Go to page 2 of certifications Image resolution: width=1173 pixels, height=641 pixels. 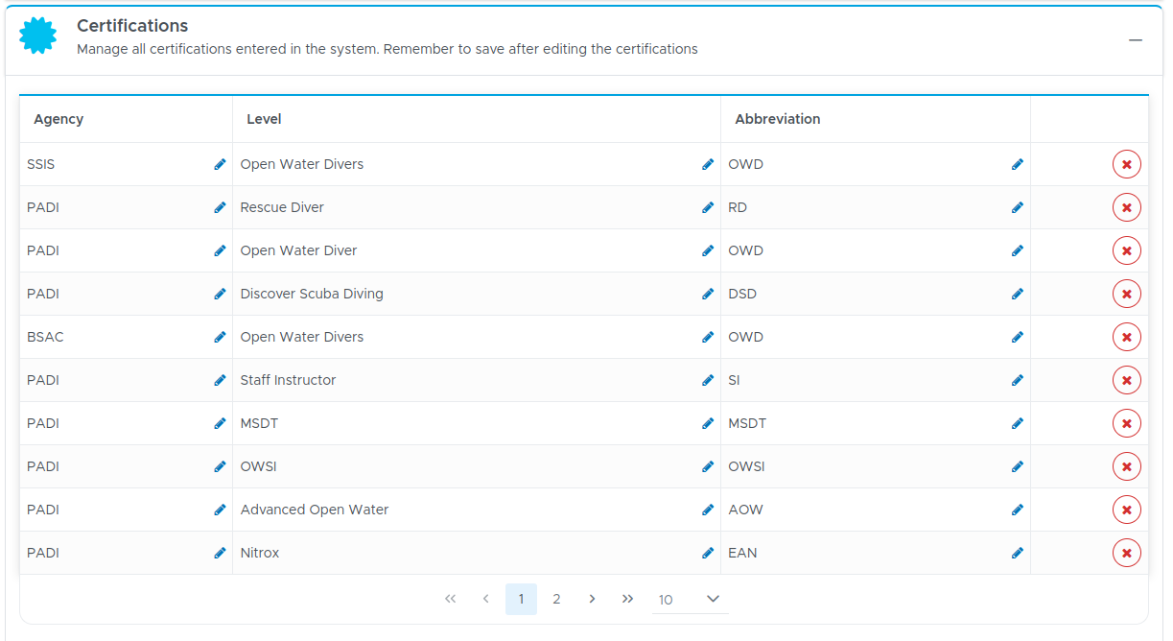pos(556,599)
